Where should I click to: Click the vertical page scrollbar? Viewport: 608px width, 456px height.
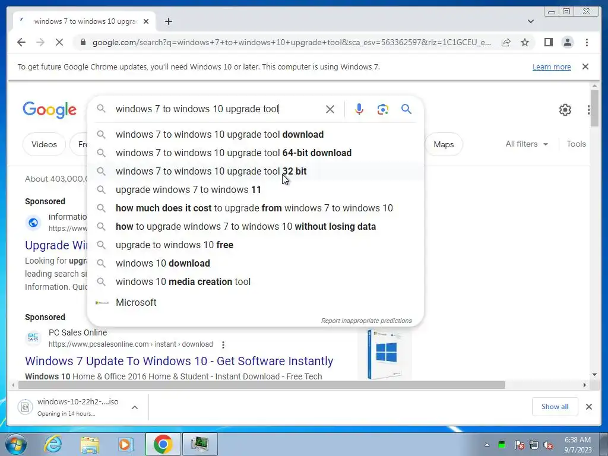(x=594, y=108)
